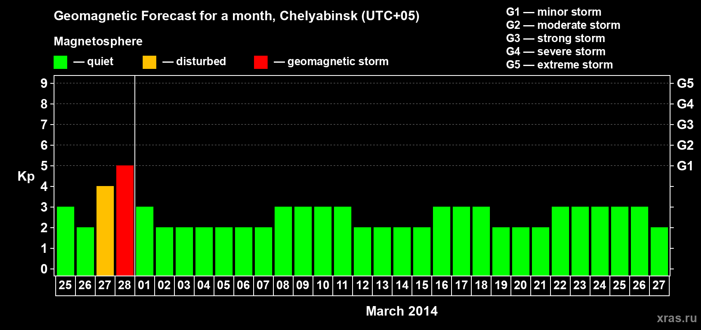Click the bar for March 01

145,241
